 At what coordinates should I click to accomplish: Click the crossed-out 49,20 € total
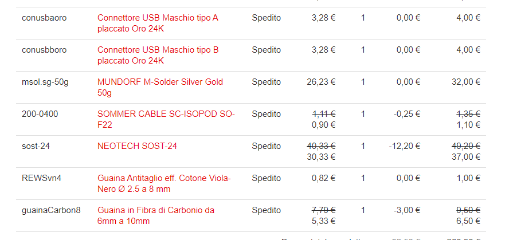click(465, 146)
